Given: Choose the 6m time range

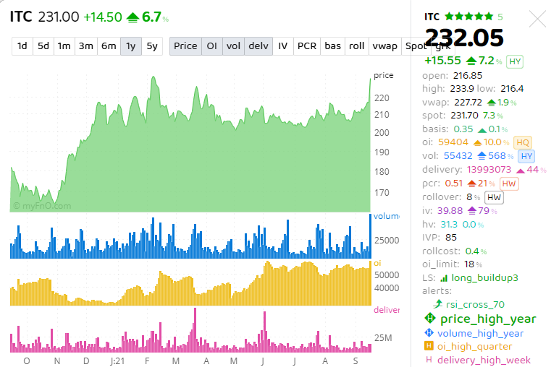Looking at the screenshot, I should [109, 46].
